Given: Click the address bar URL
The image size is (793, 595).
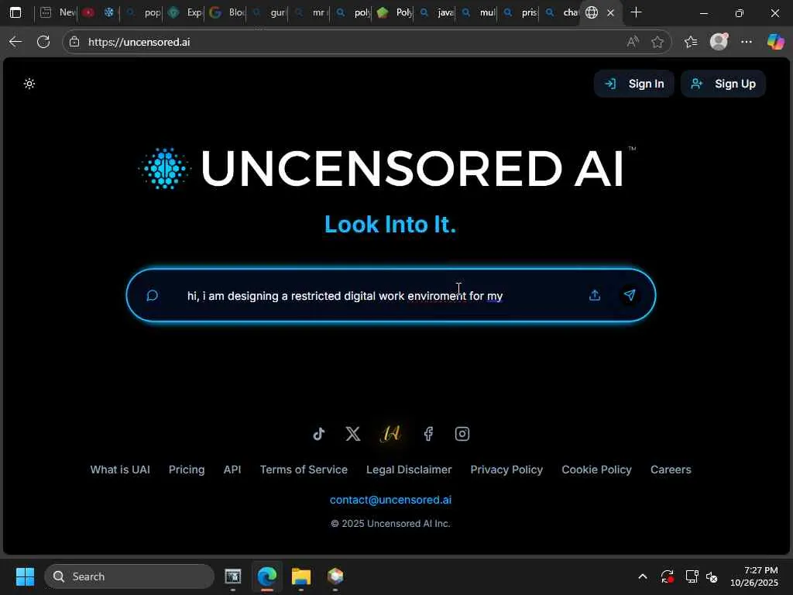Looking at the screenshot, I should click(139, 42).
